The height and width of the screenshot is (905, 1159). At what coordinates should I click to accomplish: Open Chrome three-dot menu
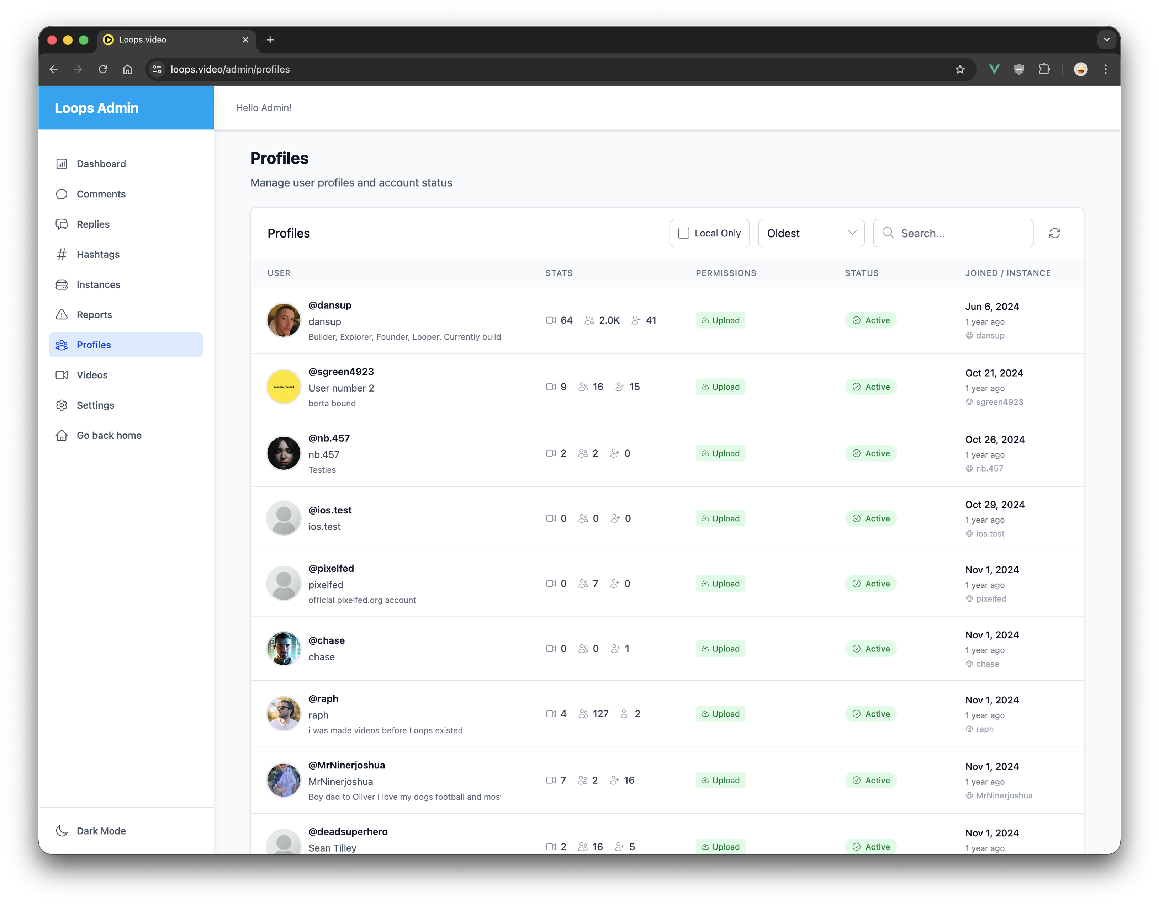1105,69
